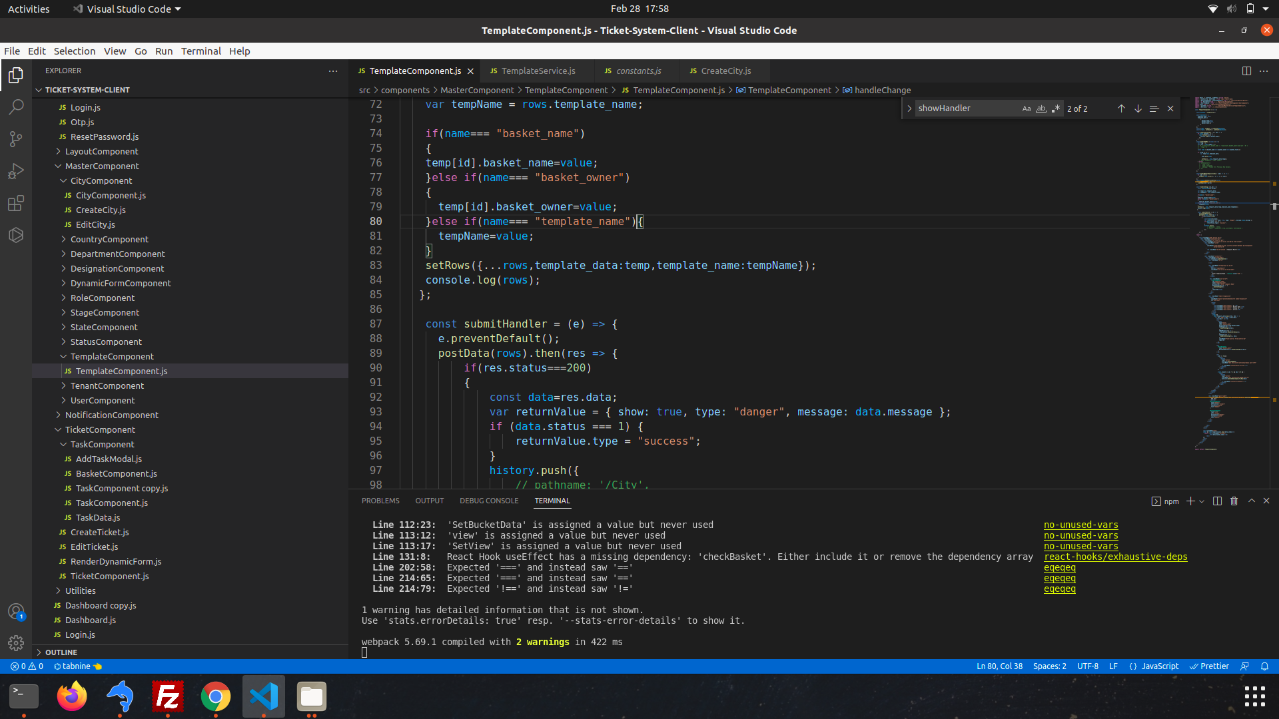Show Applications grid in the dock
Image resolution: width=1279 pixels, height=719 pixels.
pyautogui.click(x=1254, y=696)
